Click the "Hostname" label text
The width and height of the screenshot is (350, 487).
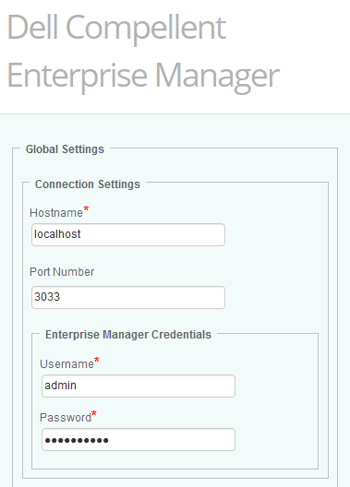56,213
